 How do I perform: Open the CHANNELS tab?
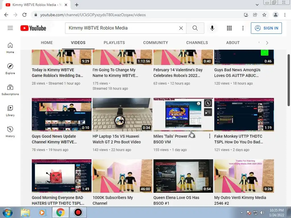point(197,43)
